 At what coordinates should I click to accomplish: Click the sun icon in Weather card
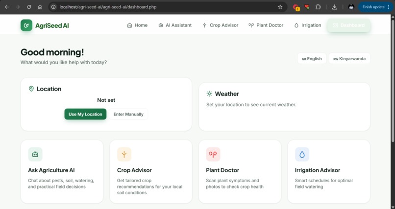coord(209,94)
